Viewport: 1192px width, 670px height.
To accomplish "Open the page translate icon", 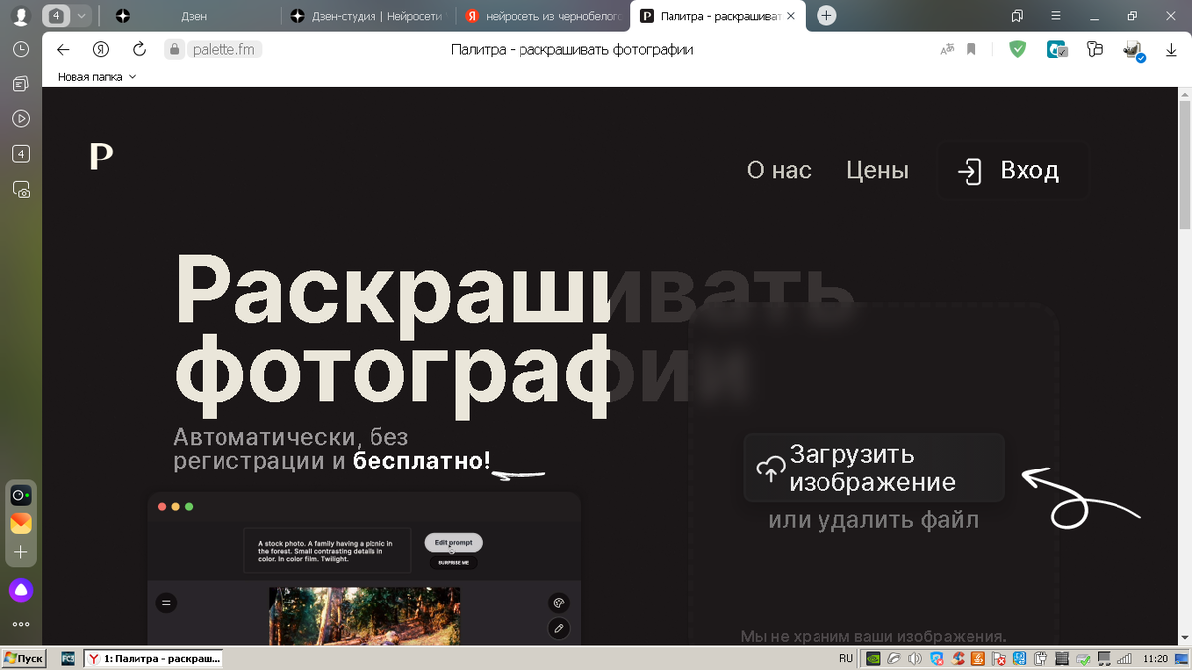I will coord(946,49).
